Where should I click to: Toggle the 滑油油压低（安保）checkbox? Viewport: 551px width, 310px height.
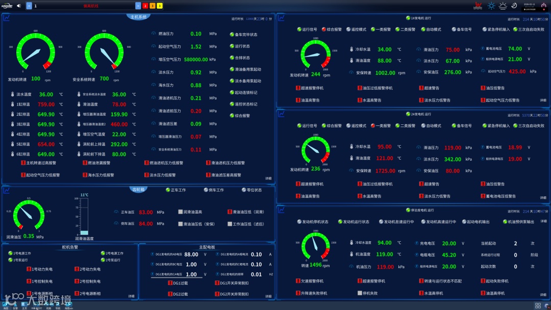(180, 224)
